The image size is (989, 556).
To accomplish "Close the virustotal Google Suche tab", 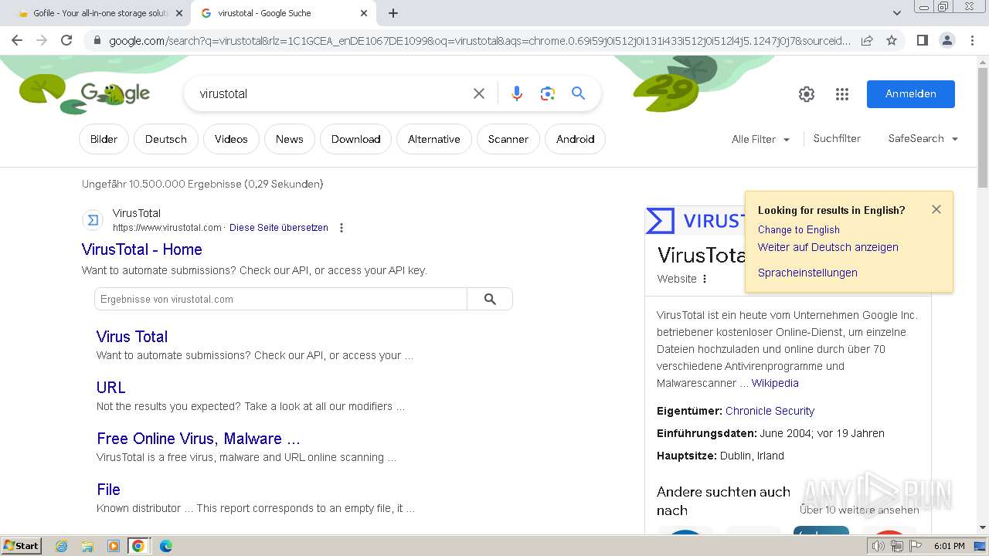I will (x=364, y=13).
